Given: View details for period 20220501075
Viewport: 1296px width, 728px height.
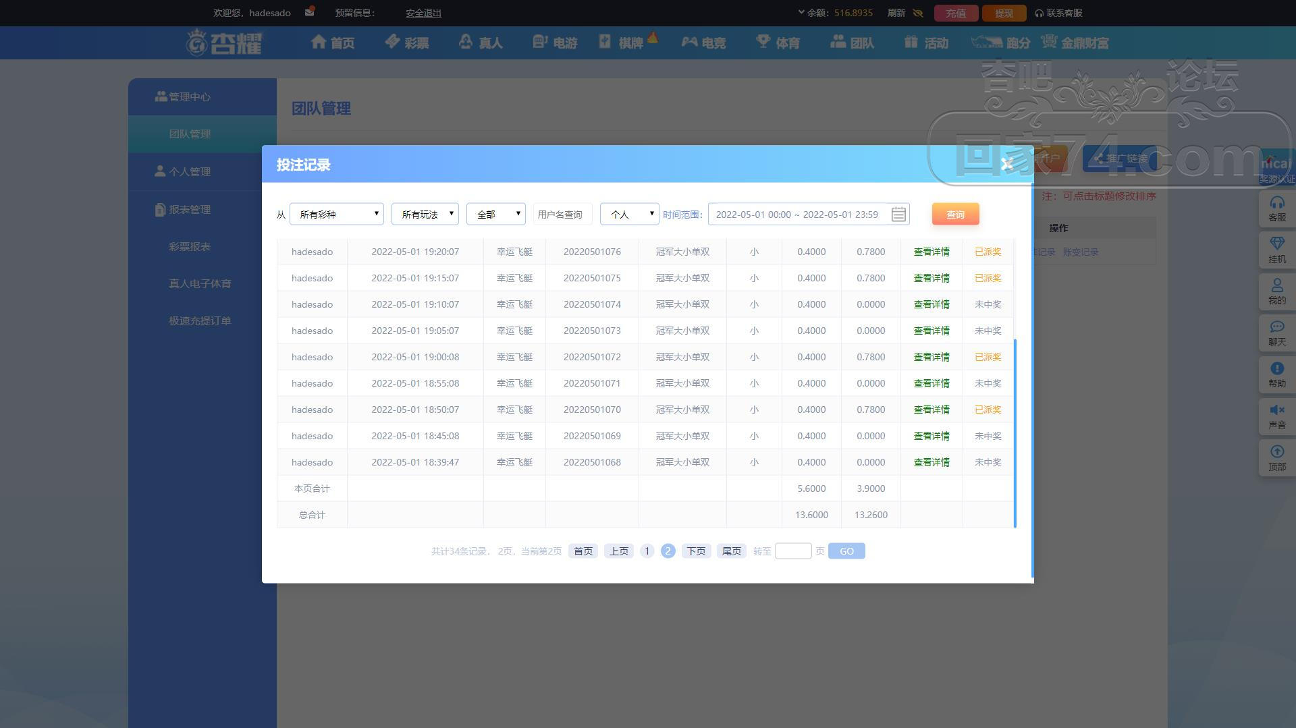Looking at the screenshot, I should [932, 278].
